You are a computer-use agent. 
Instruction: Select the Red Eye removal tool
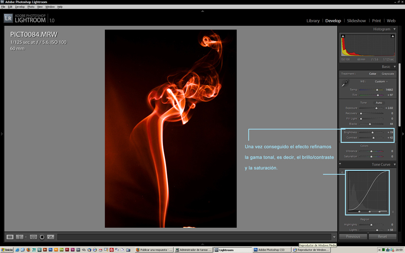coord(42,237)
